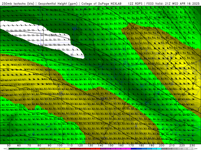The image size is (201, 150).
Task: Click the 10320 height contour label
Action: (x=54, y=10)
